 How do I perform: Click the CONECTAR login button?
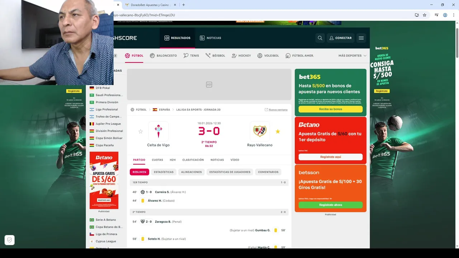pyautogui.click(x=340, y=38)
